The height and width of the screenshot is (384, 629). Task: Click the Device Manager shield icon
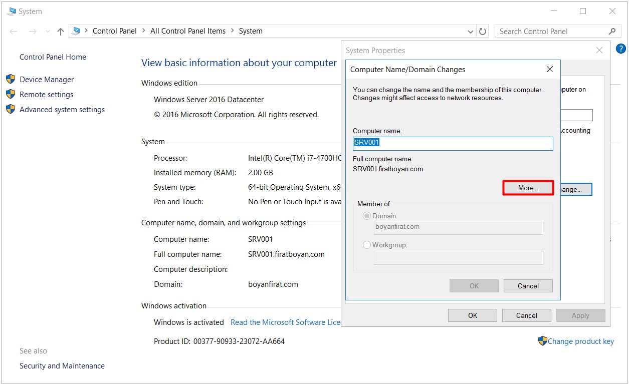pos(11,79)
